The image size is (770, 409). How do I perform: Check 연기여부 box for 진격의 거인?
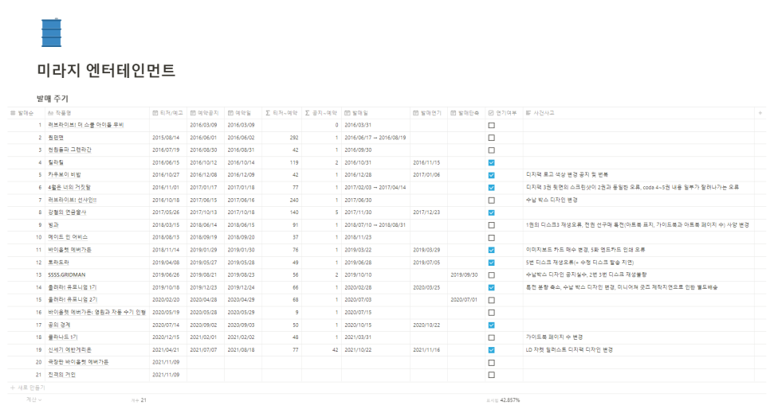pos(492,375)
